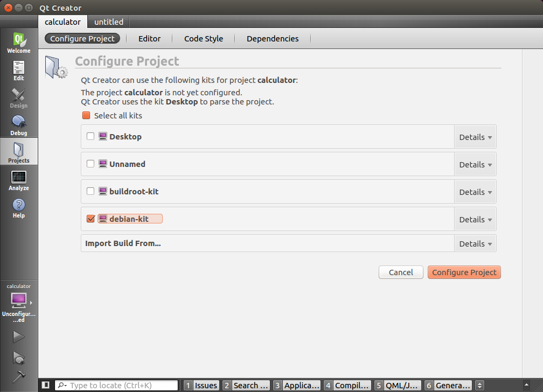Click the Help mode icon
543x392 pixels.
[19, 207]
